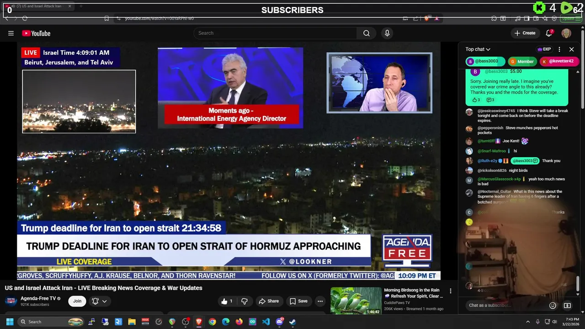The image size is (585, 329).
Task: Click into the YouTube search field
Action: tap(276, 33)
